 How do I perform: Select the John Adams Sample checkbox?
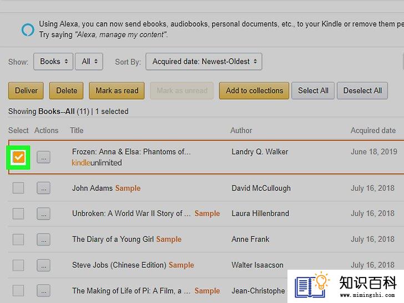click(18, 188)
